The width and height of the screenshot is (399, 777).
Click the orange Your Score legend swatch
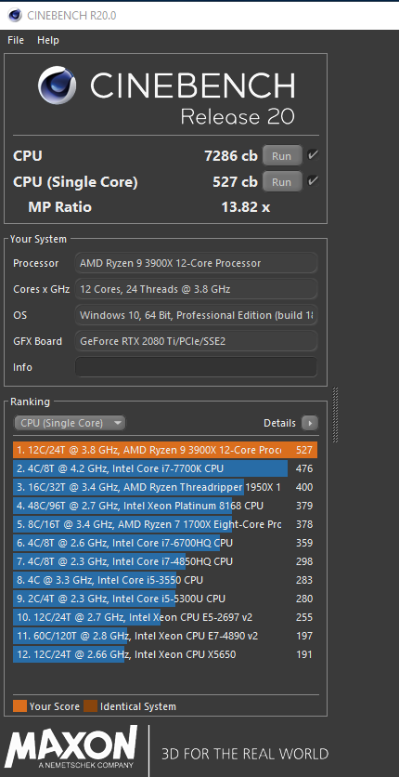click(x=19, y=706)
